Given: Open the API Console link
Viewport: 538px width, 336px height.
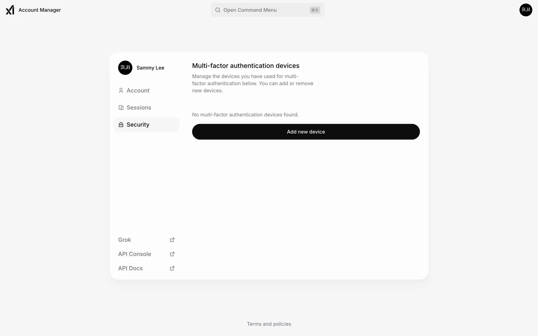Looking at the screenshot, I should pos(134,254).
